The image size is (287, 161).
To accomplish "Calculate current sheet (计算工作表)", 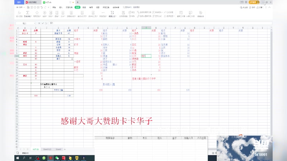I will pos(190,14).
